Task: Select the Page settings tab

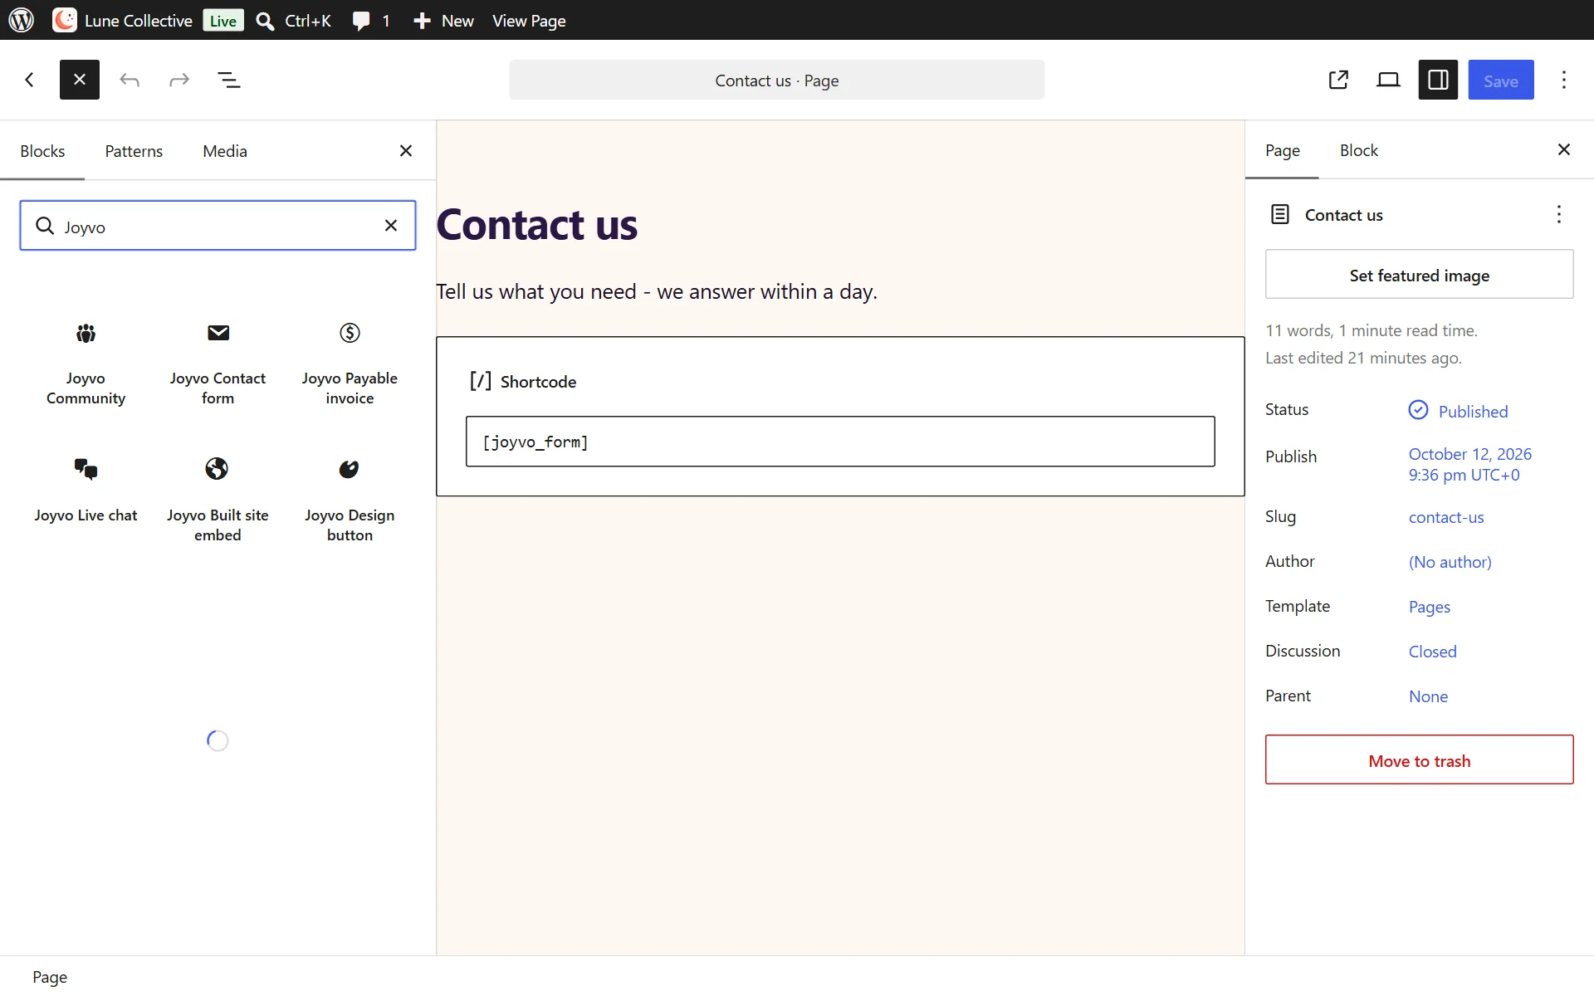Action: [1283, 150]
